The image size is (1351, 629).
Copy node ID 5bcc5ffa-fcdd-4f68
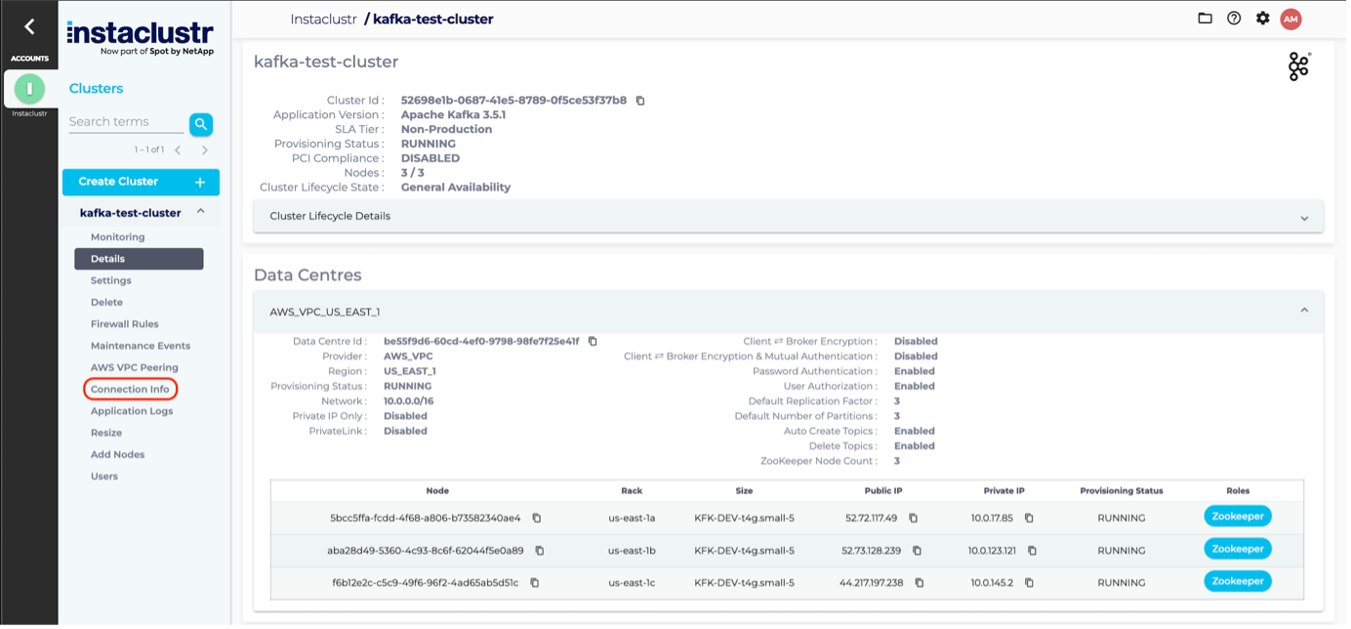click(536, 519)
